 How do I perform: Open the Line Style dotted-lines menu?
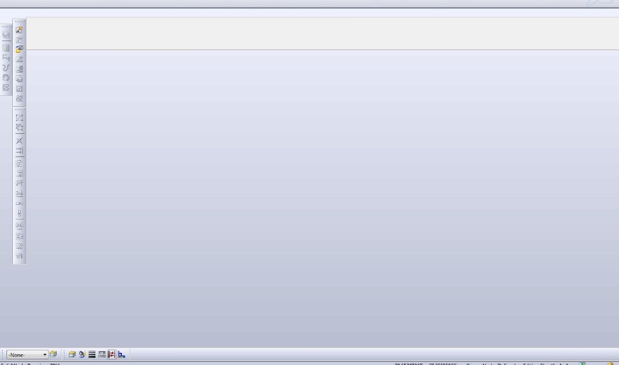click(102, 354)
